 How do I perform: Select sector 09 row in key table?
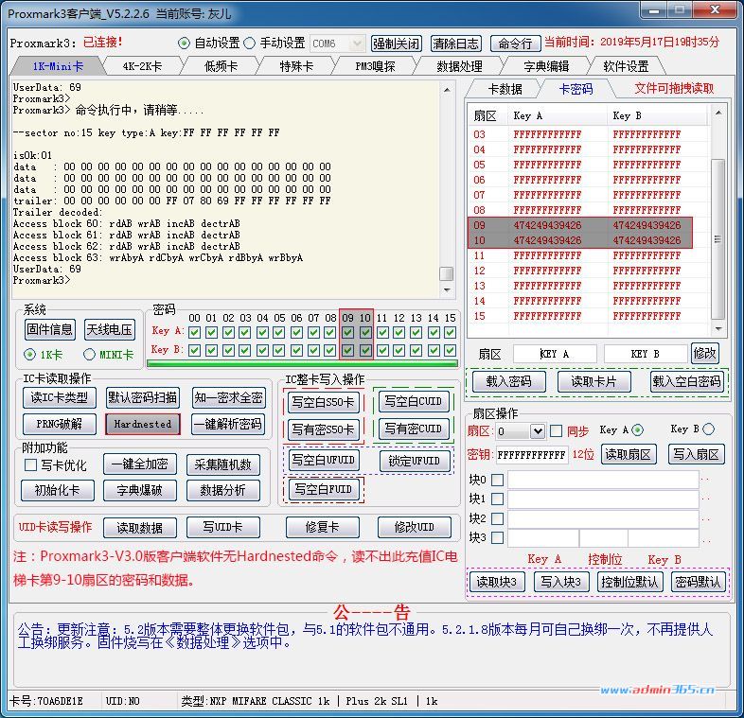580,225
